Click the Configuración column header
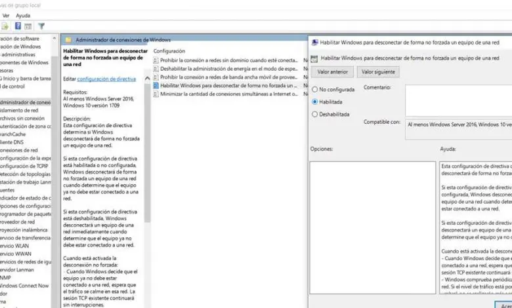 (x=169, y=51)
